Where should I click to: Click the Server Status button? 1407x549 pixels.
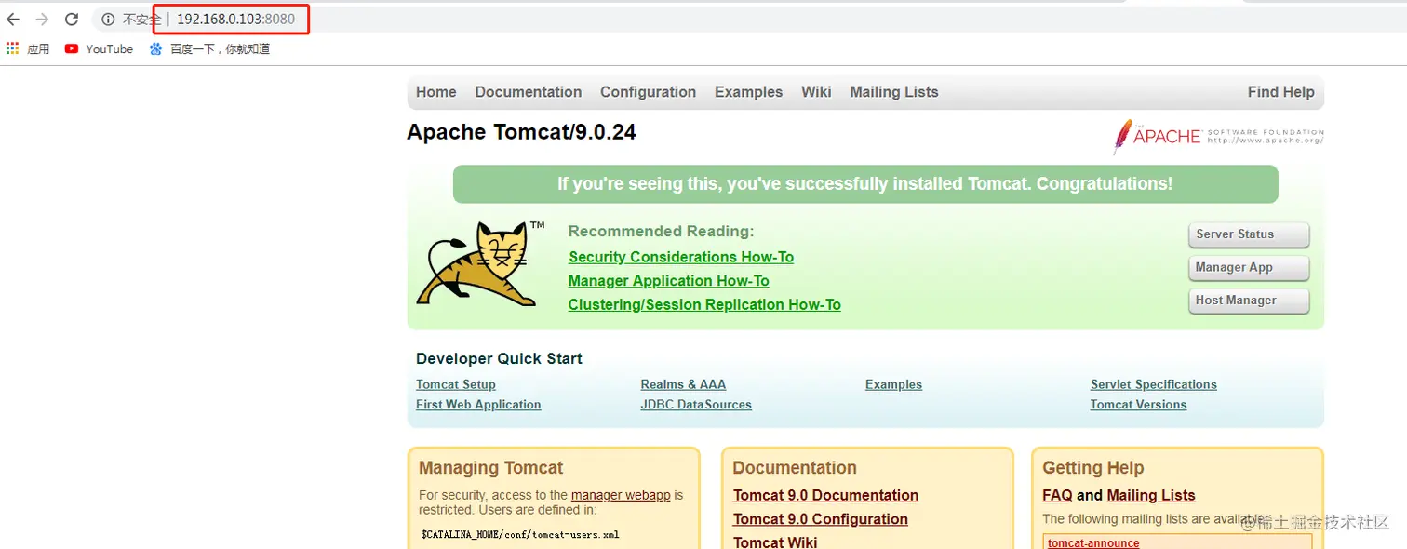click(1249, 234)
